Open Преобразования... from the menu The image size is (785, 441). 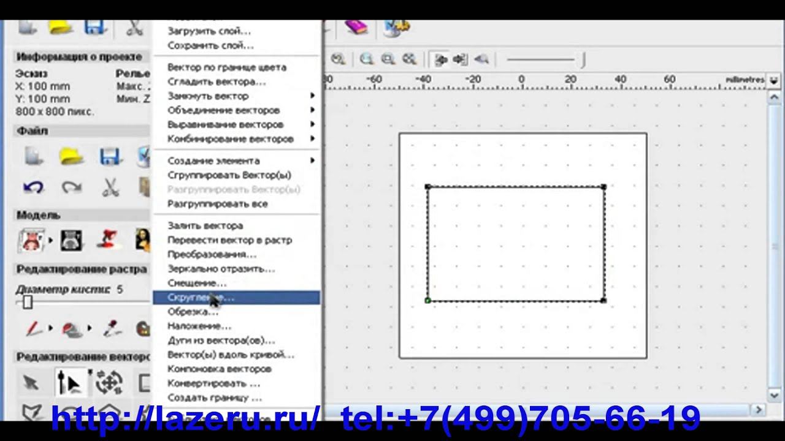(x=236, y=254)
